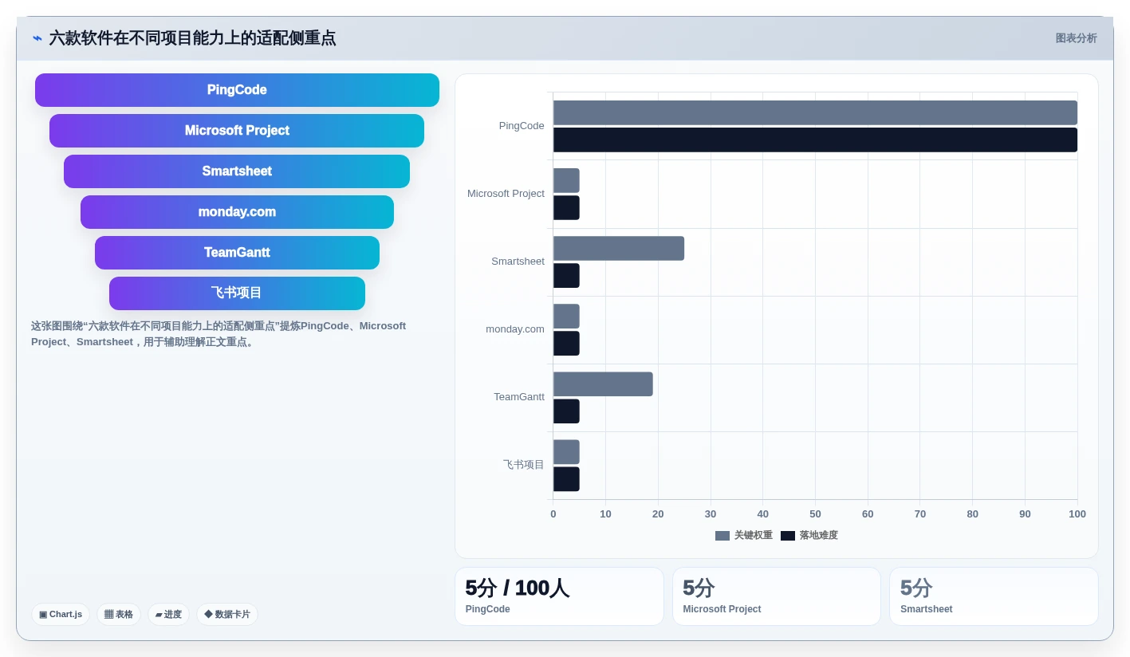1130x657 pixels.
Task: Click the 数据卡片 tag chip
Action: (227, 614)
